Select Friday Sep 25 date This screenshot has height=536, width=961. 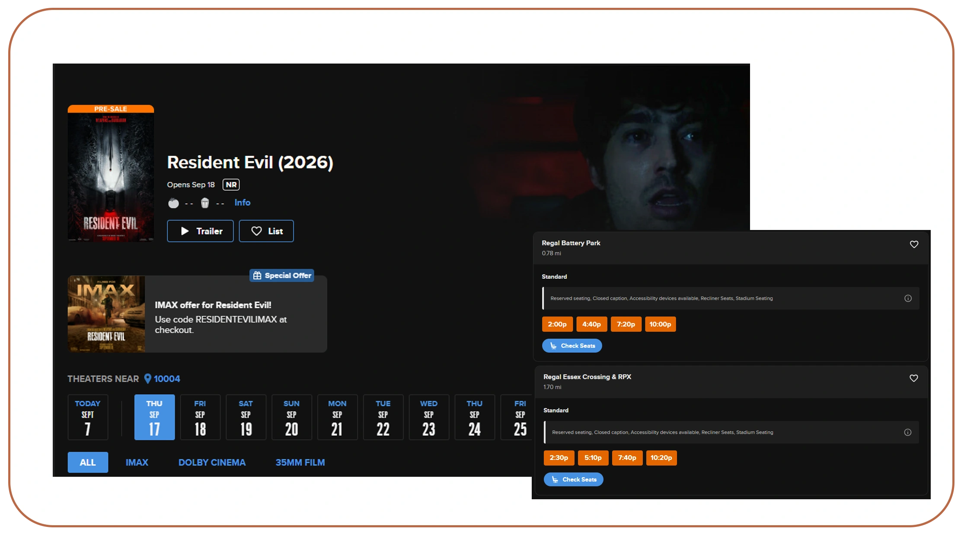tap(517, 417)
